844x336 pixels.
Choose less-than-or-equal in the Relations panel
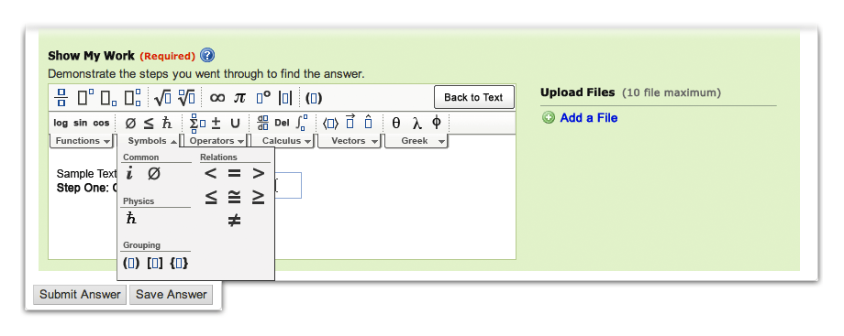pos(211,198)
